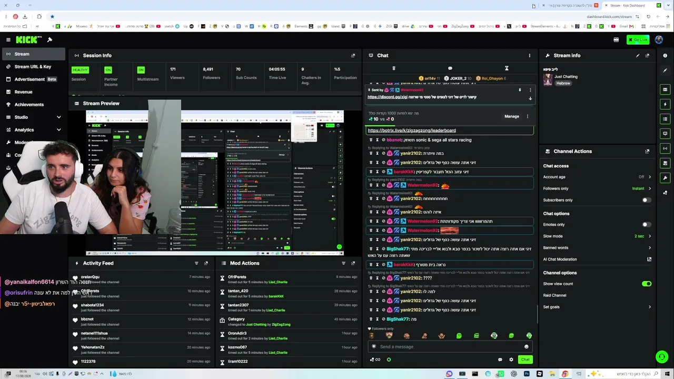Pop out the Activity Feed panel
The image size is (674, 379).
[x=206, y=263]
